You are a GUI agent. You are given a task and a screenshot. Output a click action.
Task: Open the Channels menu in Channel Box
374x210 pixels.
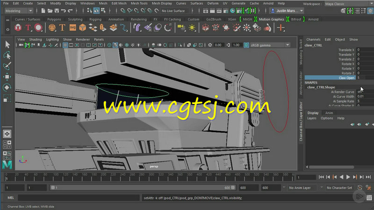pyautogui.click(x=313, y=40)
